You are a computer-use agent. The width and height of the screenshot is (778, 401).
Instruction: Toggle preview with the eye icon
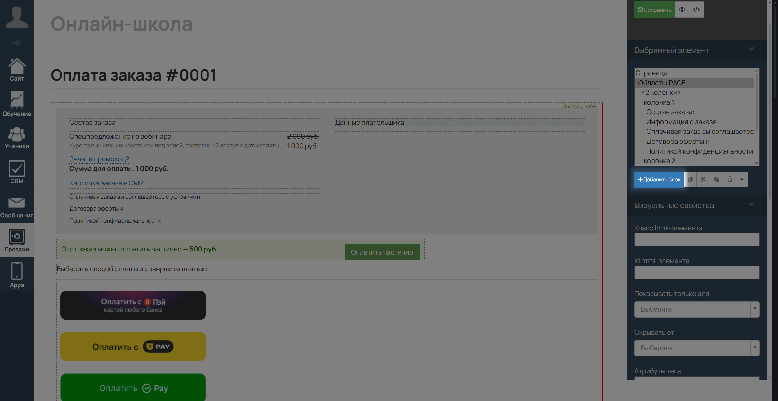pos(682,10)
